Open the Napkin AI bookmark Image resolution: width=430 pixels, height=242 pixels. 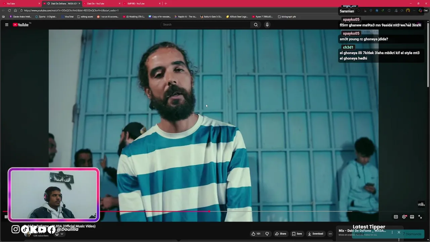[x=185, y=16]
